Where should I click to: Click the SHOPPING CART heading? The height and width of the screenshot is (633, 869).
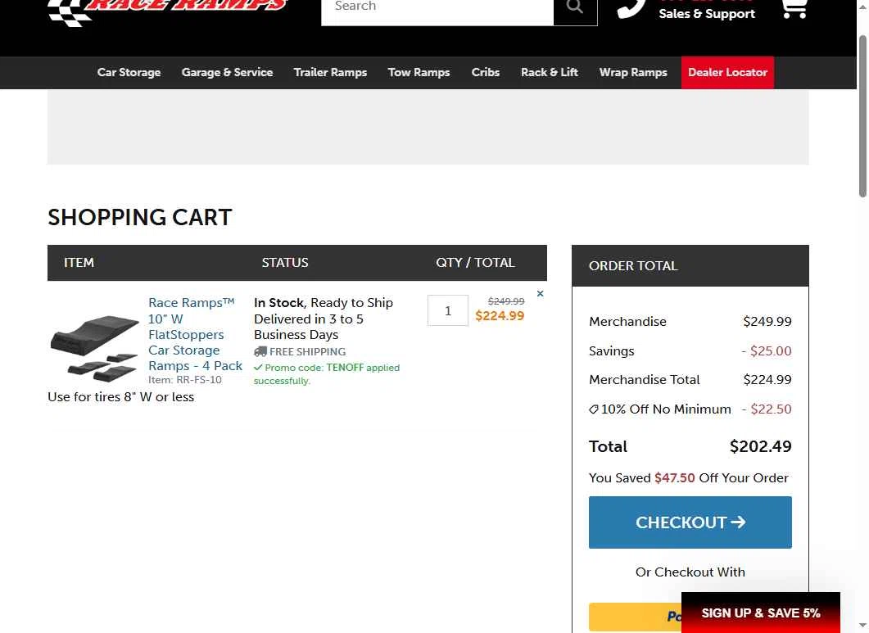coord(140,217)
